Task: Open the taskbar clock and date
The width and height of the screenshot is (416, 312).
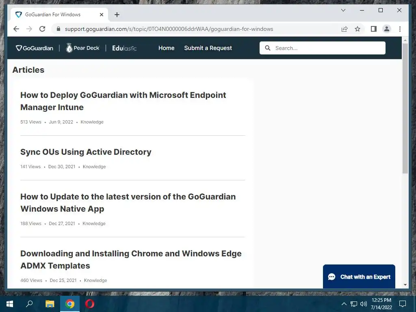Action: tap(381, 304)
